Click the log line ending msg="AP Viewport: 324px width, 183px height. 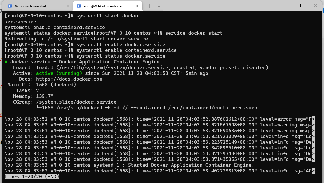[x=159, y=171]
